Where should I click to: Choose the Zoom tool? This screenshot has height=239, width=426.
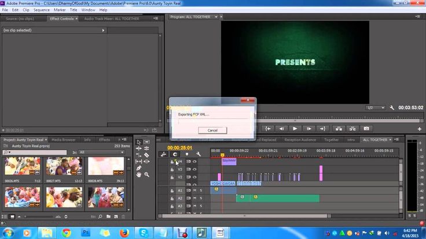[147, 174]
